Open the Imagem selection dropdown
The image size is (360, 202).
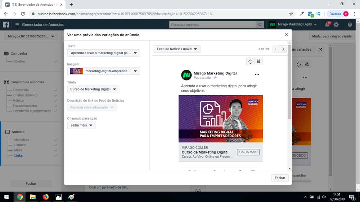click(x=104, y=71)
